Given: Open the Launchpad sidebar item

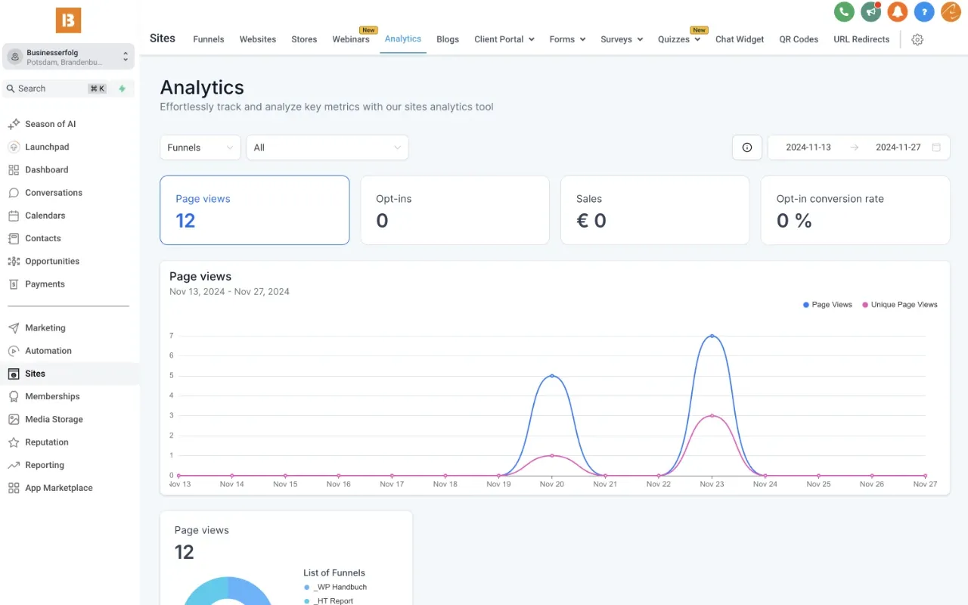Looking at the screenshot, I should point(47,147).
